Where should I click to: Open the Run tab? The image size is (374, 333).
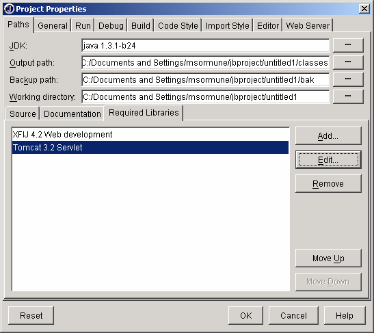(x=83, y=25)
